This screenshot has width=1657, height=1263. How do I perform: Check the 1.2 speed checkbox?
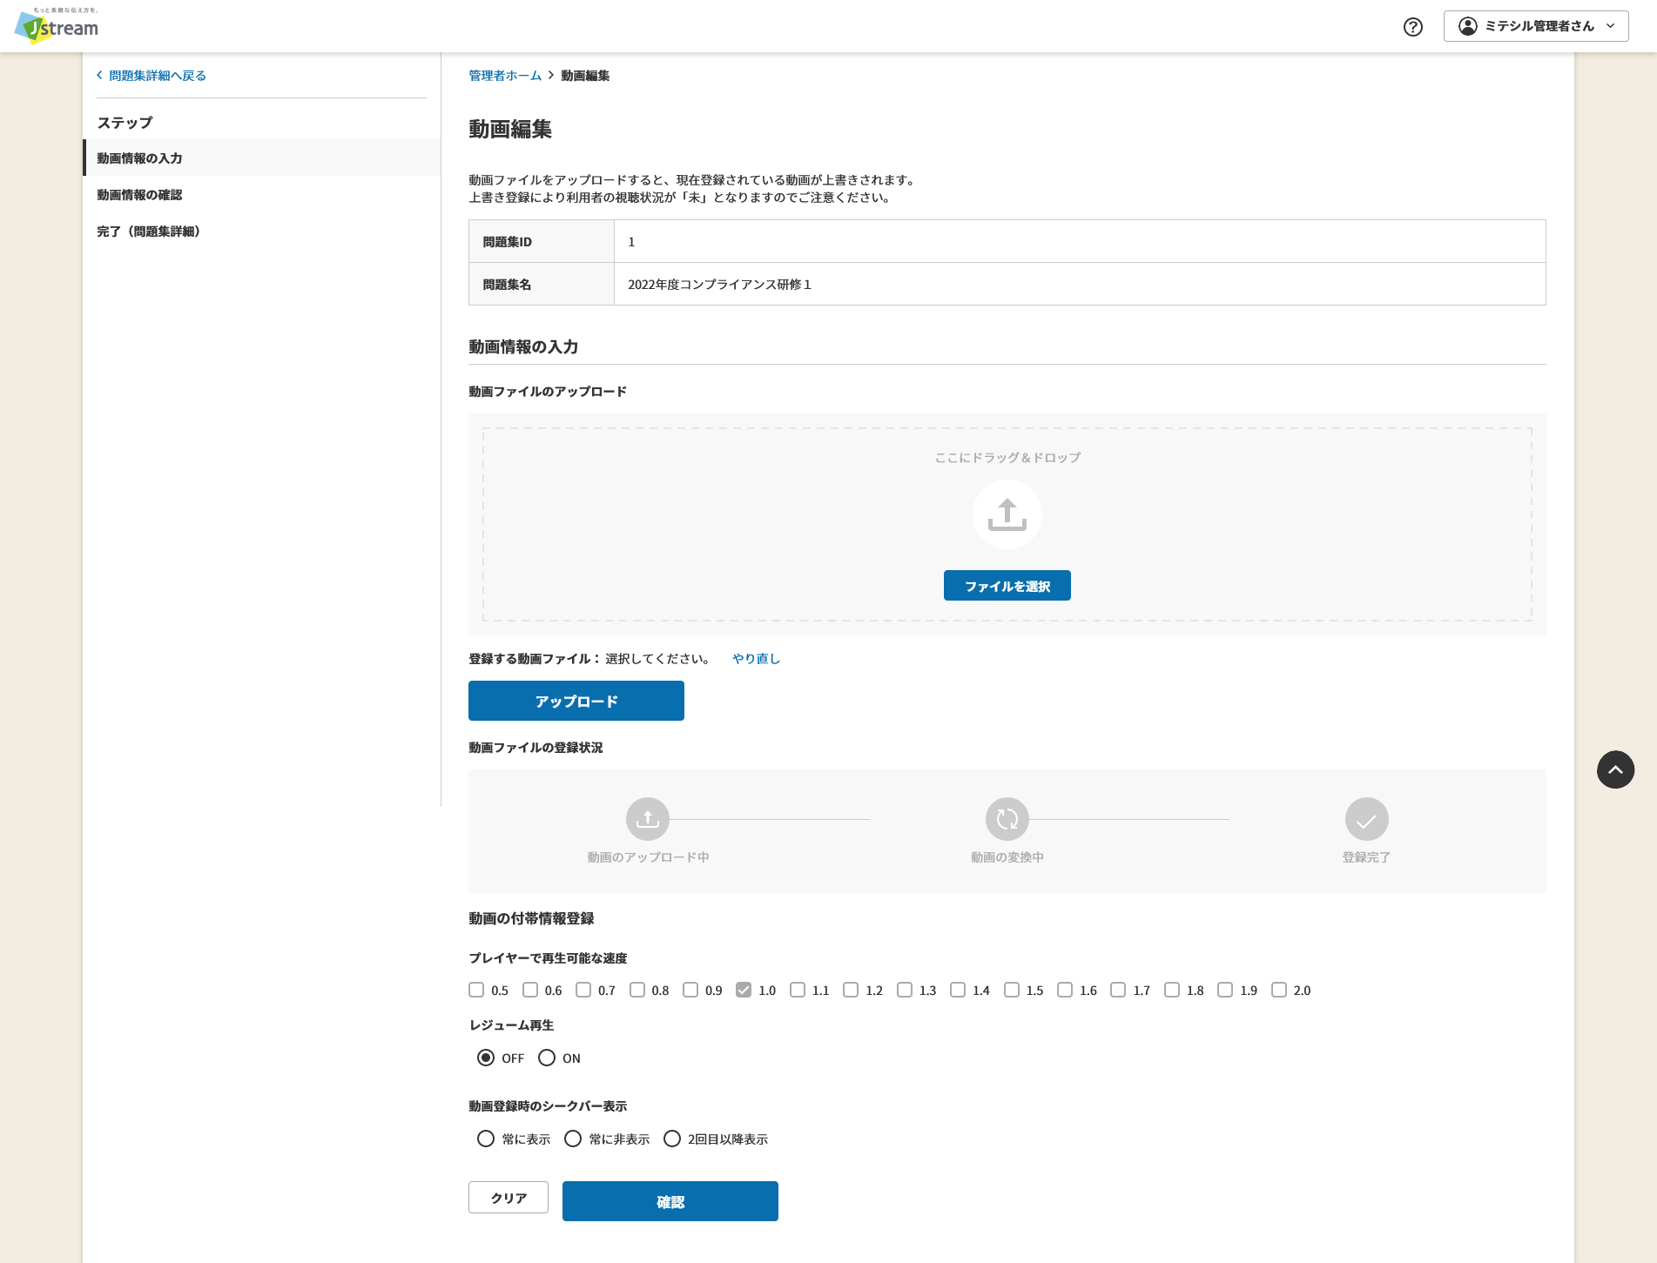[x=851, y=990]
